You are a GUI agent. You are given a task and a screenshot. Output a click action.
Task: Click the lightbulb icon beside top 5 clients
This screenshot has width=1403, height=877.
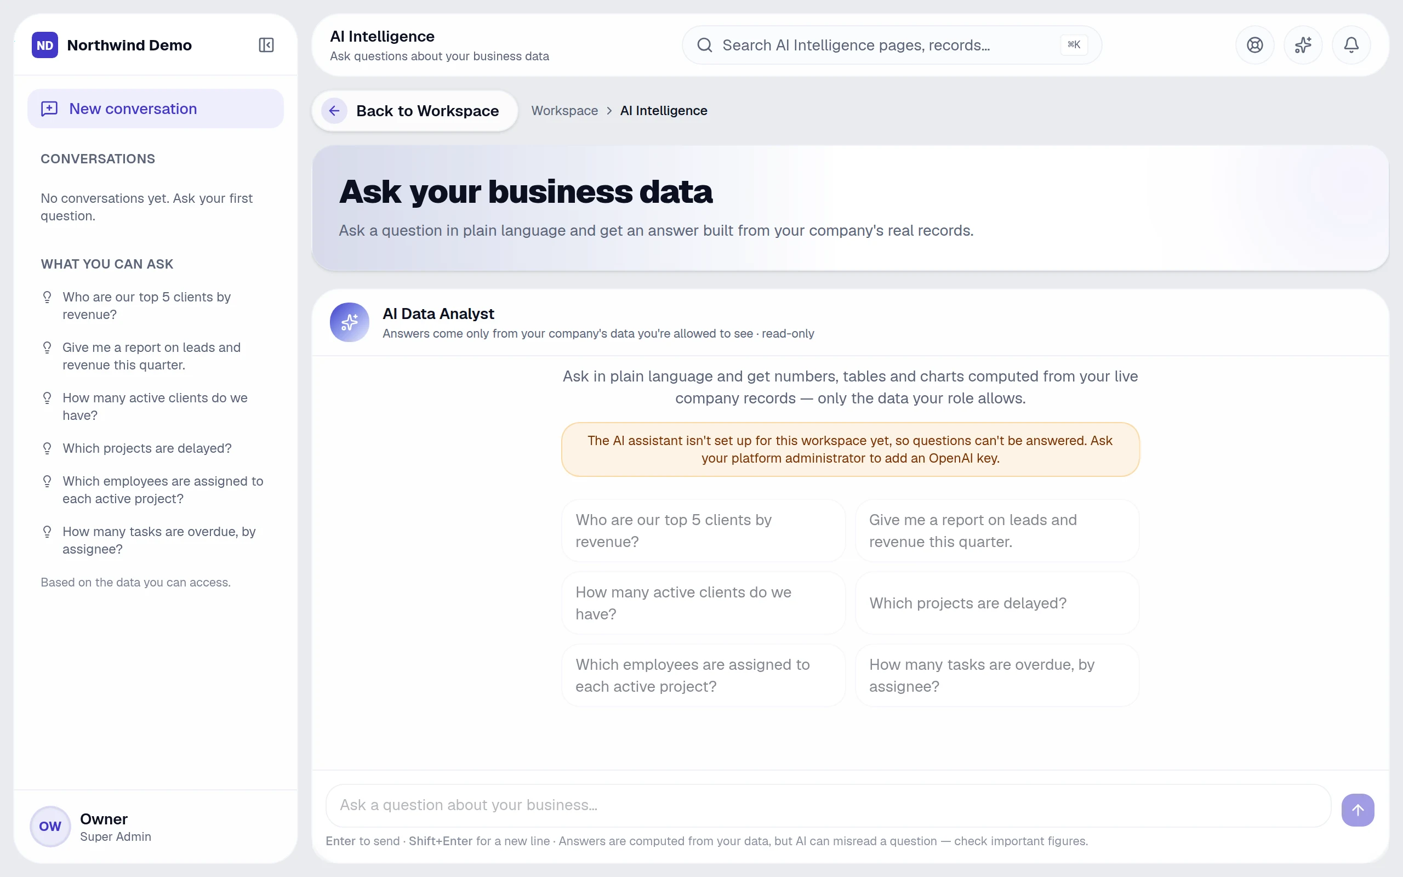48,298
